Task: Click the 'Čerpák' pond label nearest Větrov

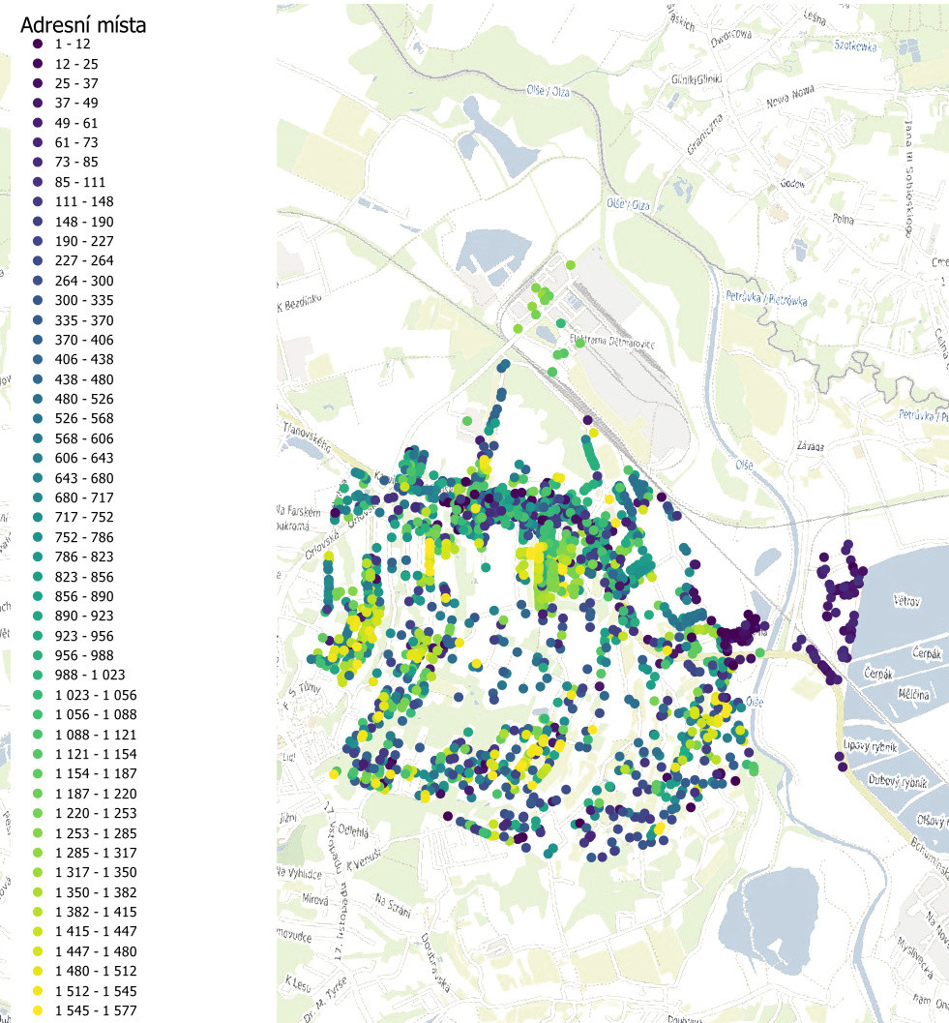Action: [x=927, y=652]
